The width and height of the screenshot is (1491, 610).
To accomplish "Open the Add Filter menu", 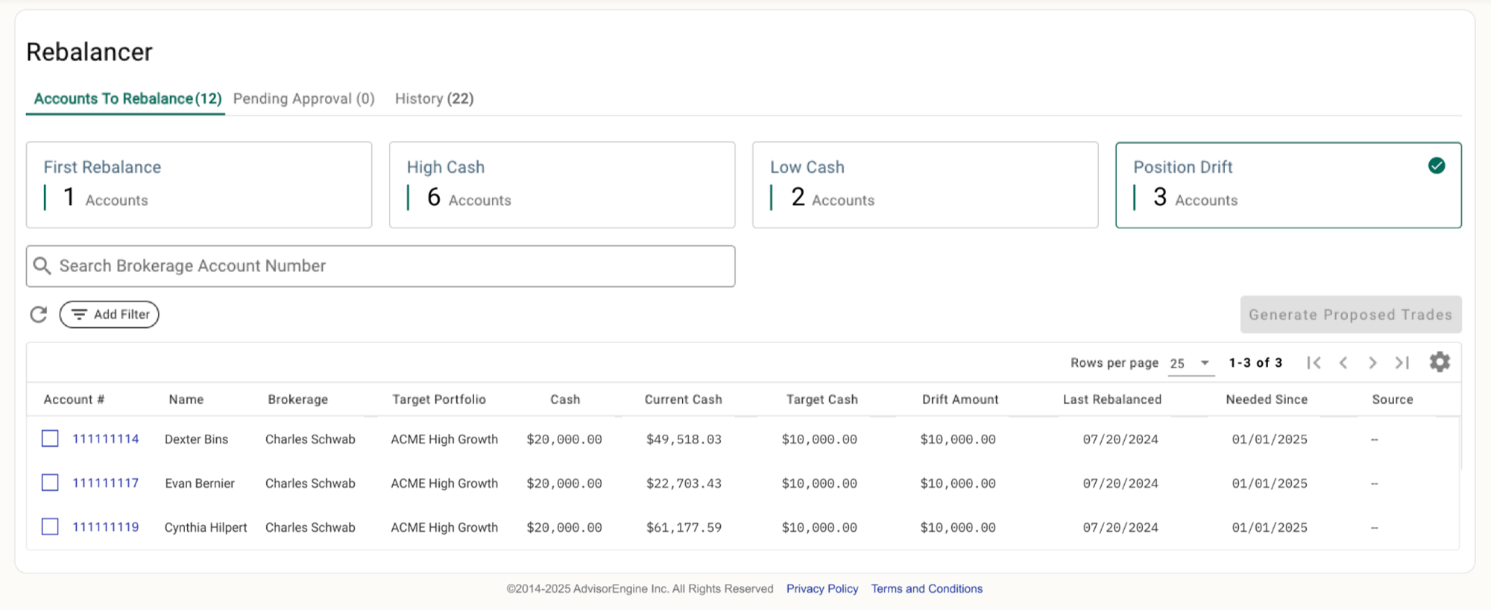I will click(110, 315).
